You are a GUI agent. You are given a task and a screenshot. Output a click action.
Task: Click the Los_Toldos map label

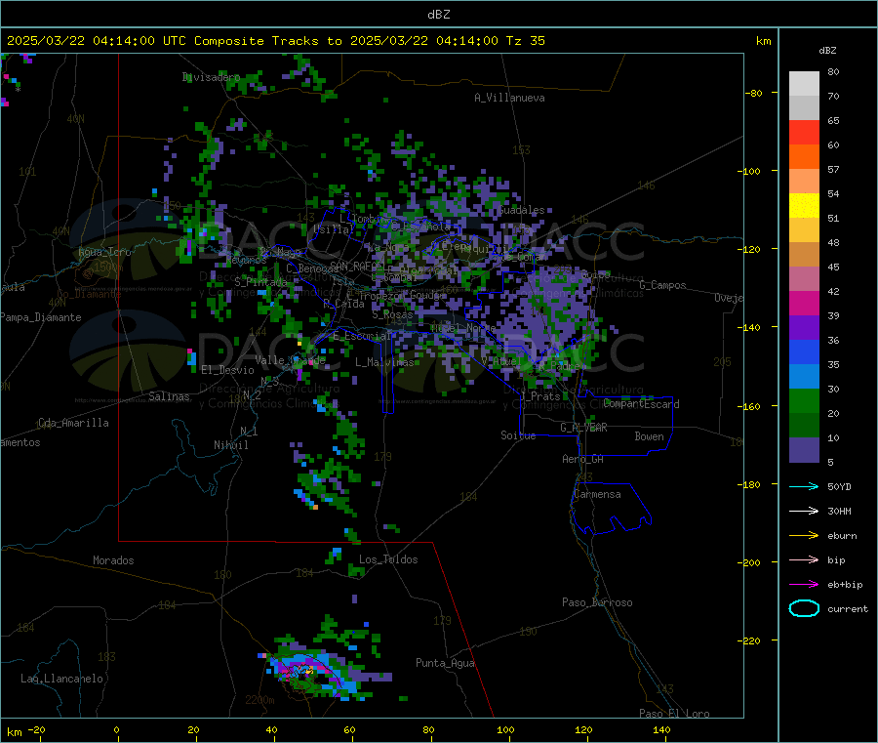tap(388, 559)
